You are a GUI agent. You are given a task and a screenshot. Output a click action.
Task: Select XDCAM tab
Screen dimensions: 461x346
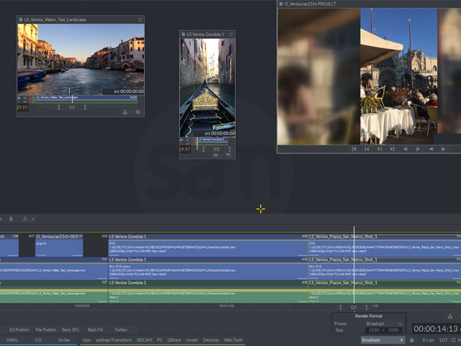pyautogui.click(x=144, y=340)
